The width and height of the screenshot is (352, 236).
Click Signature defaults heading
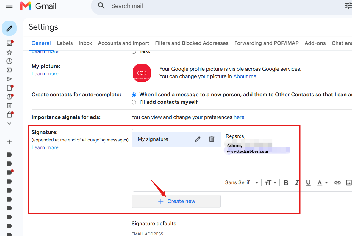154,224
